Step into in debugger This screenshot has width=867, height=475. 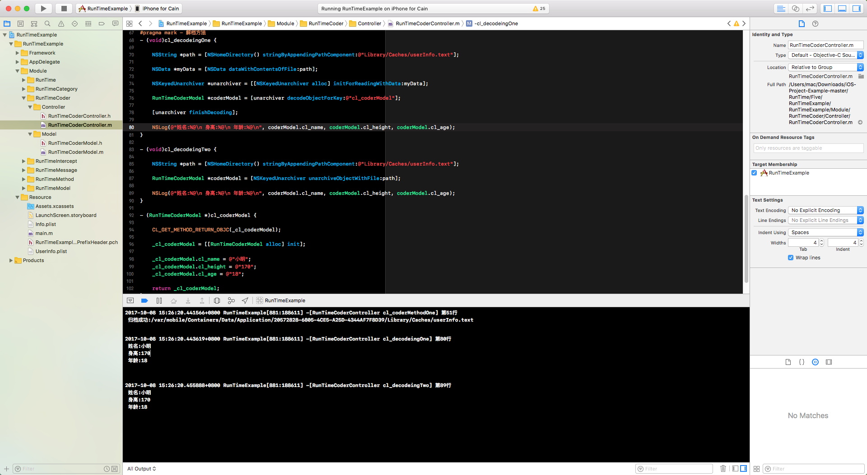[188, 300]
